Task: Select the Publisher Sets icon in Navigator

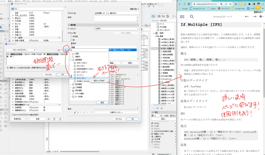Action: coord(167,16)
